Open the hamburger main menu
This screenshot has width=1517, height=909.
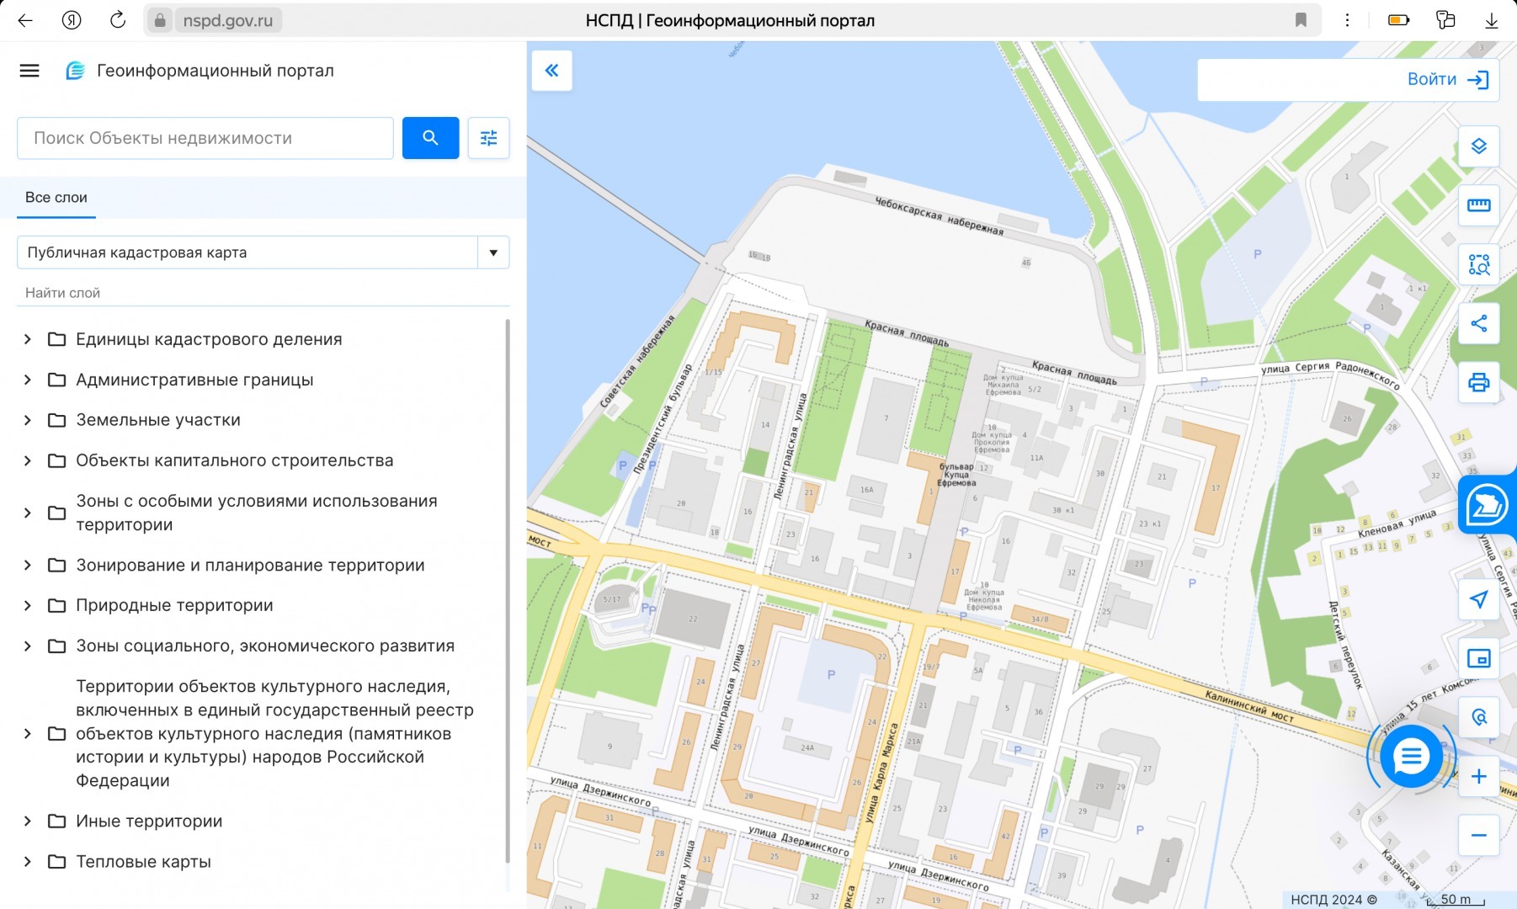coord(29,71)
